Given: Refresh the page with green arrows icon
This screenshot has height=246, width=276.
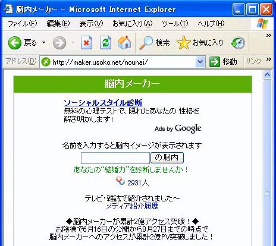Looking at the screenshot, I should pyautogui.click(x=105, y=42).
